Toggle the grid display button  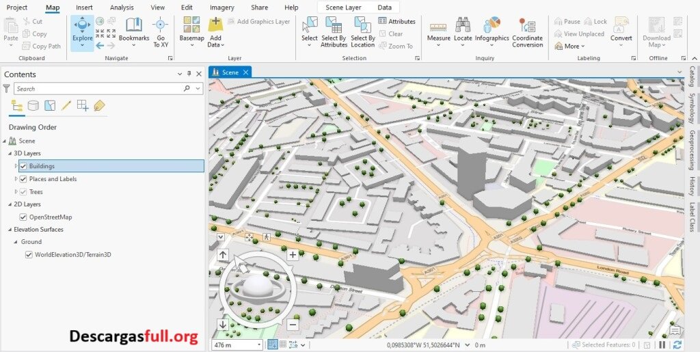click(282, 345)
